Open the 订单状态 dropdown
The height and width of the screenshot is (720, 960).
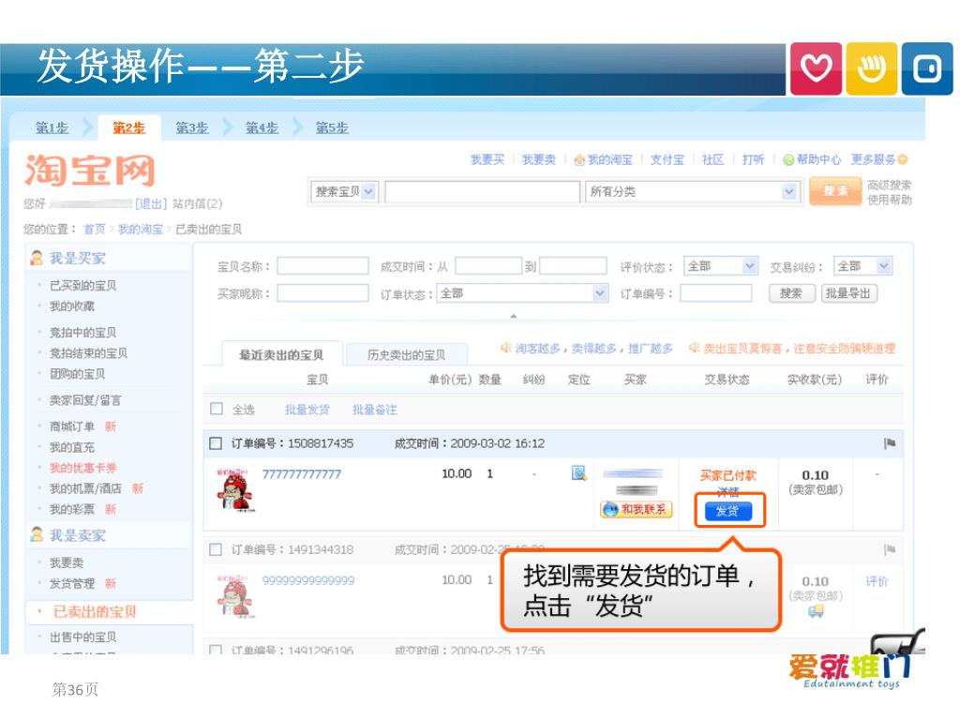pos(522,293)
